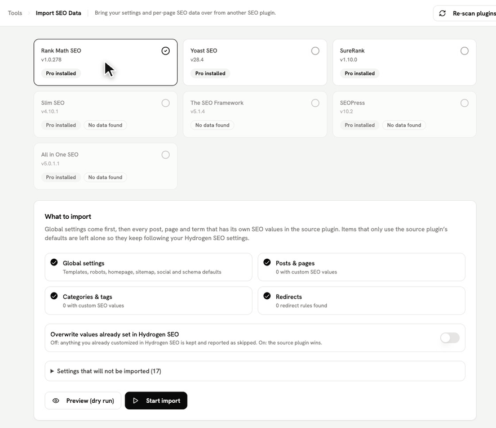Click No data found badge on The SEO Framework
The height and width of the screenshot is (428, 496).
click(x=212, y=125)
